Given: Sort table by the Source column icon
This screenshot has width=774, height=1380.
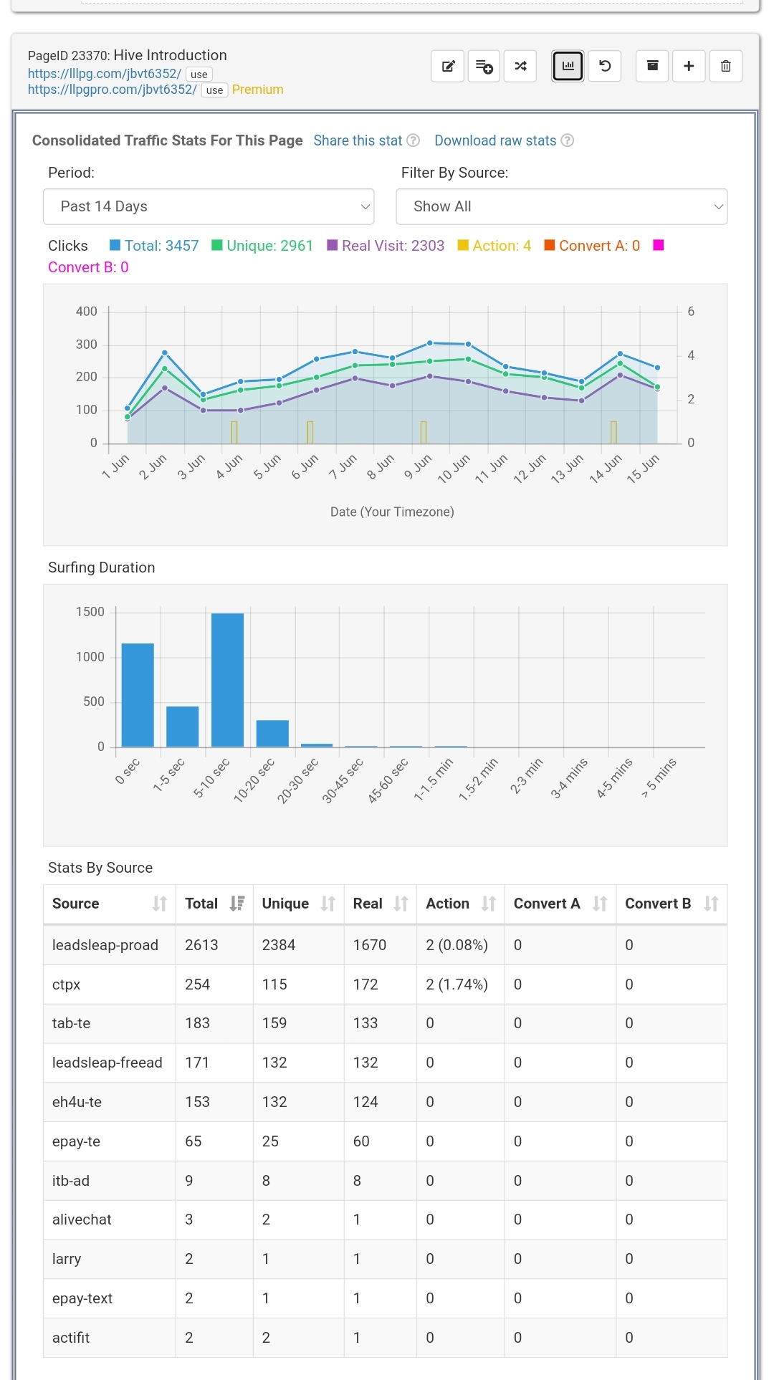Looking at the screenshot, I should [x=160, y=904].
